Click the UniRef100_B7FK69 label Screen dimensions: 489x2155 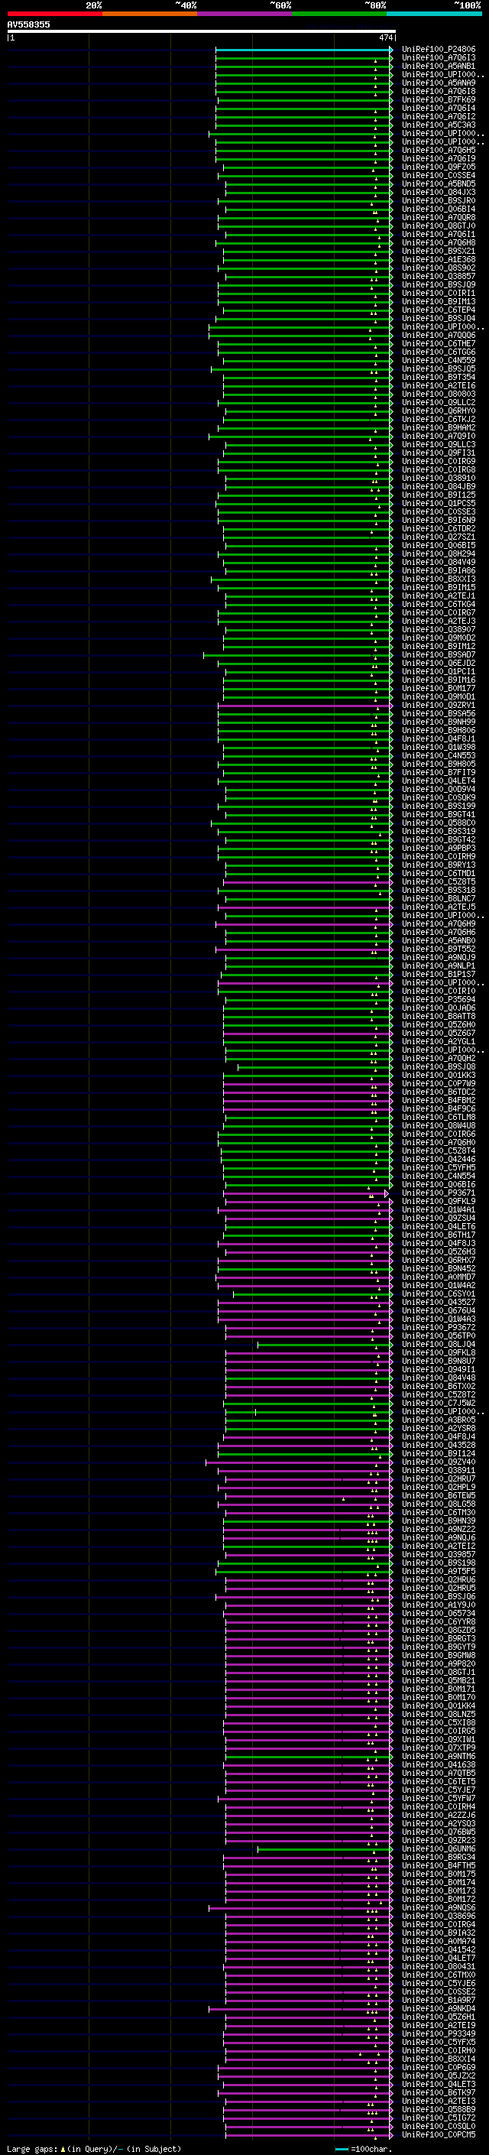[439, 99]
